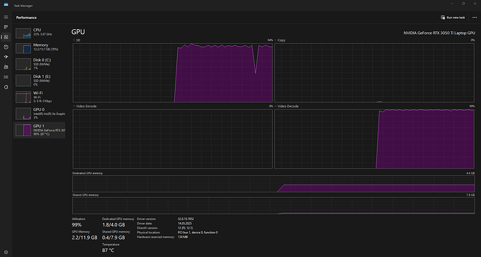The image size is (481, 257).
Task: Open the Services page icon
Action: [6, 87]
